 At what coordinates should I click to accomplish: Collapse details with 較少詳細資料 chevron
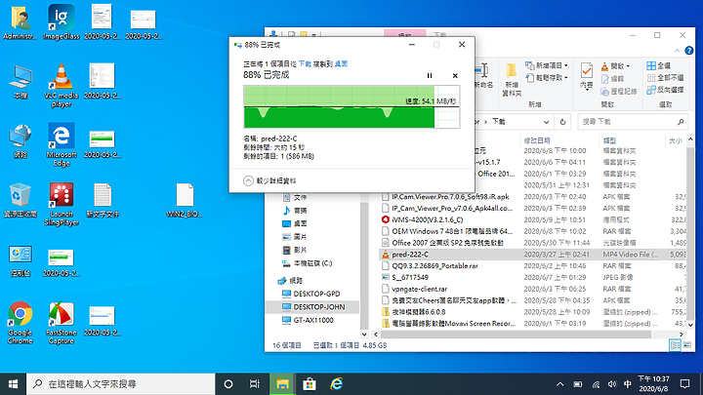(x=249, y=180)
